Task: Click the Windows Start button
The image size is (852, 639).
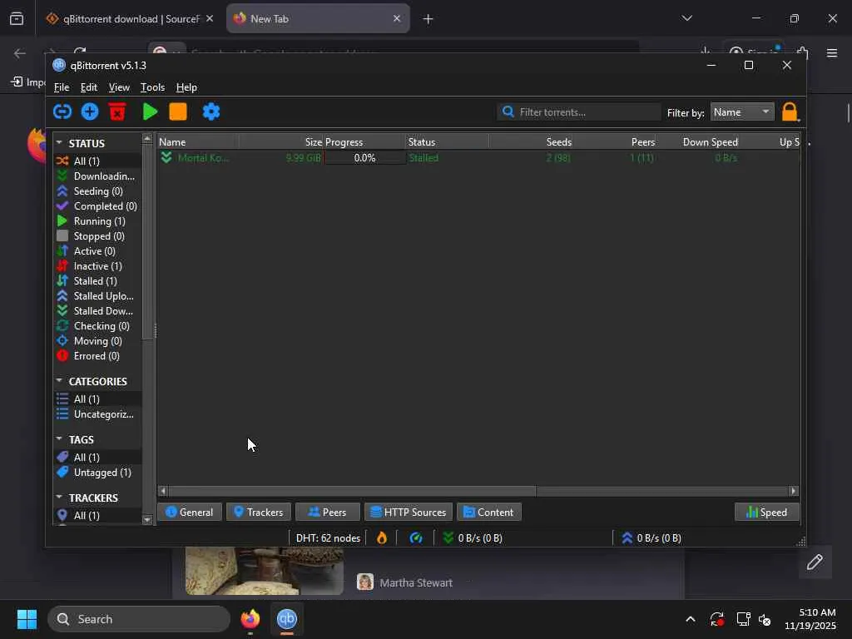Action: click(x=27, y=619)
